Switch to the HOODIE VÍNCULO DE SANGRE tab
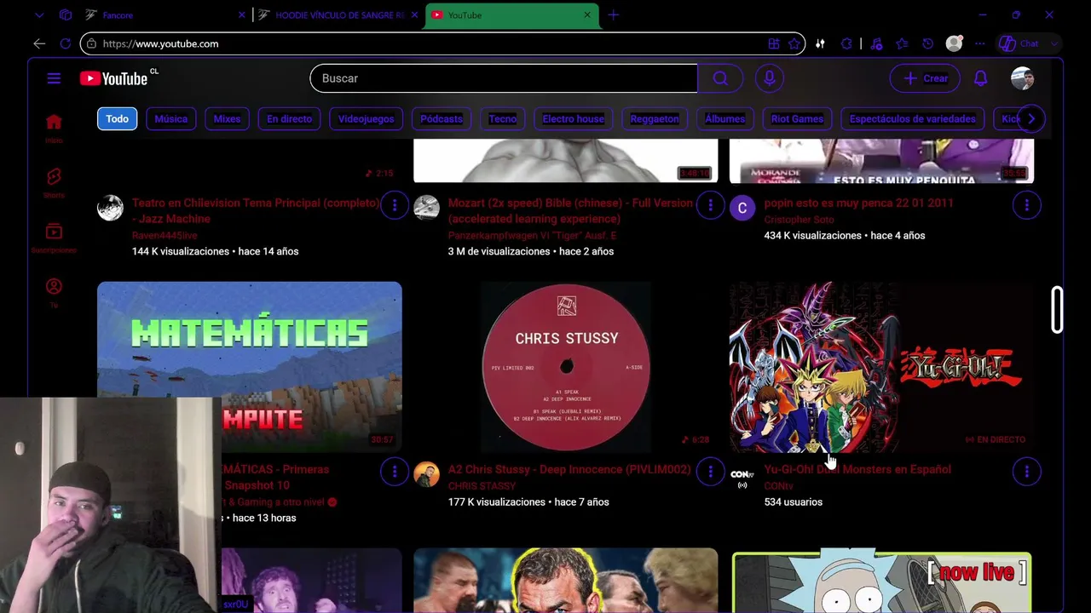 pos(338,15)
